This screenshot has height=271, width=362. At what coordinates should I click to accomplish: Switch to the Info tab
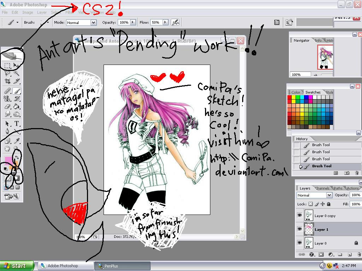318,40
